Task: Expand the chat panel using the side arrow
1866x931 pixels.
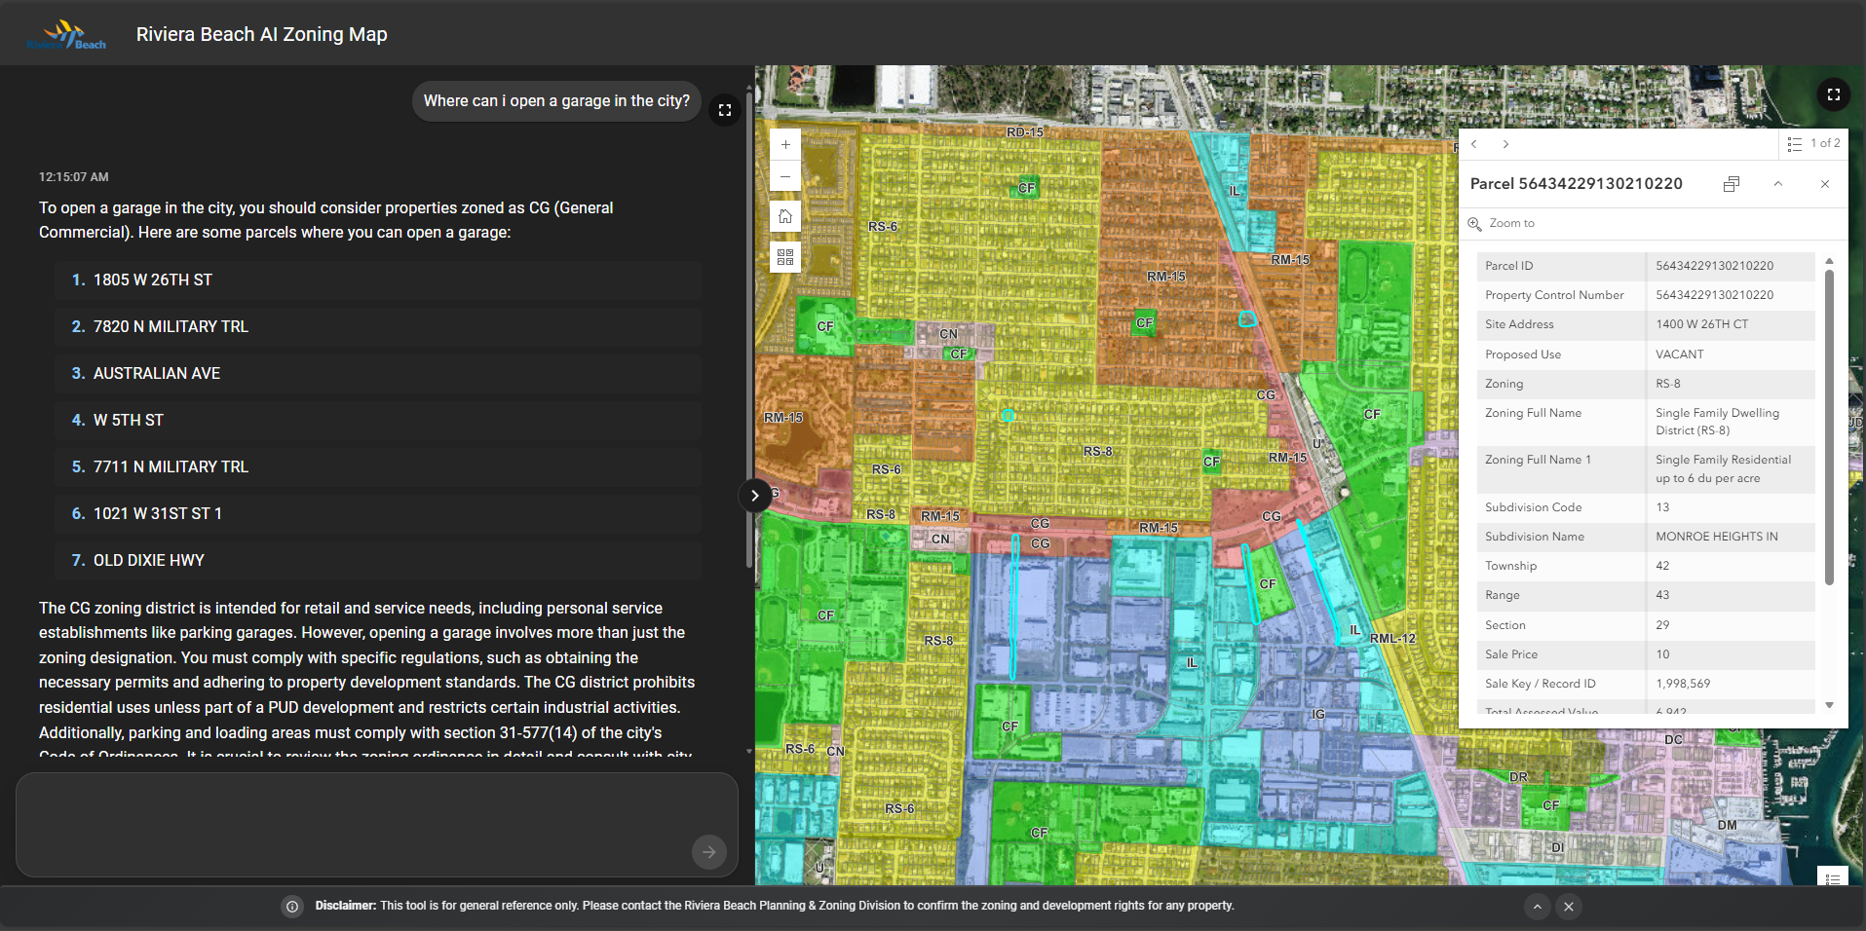Action: click(x=753, y=496)
